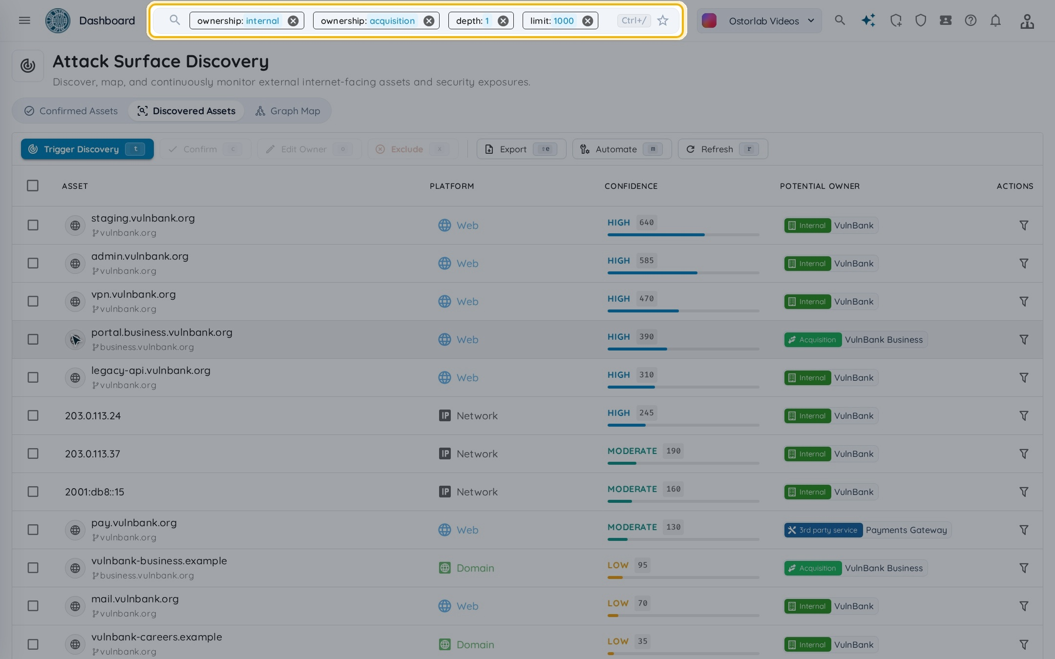This screenshot has width=1055, height=659.
Task: Click the add scan shield-plus icon
Action: pyautogui.click(x=896, y=21)
